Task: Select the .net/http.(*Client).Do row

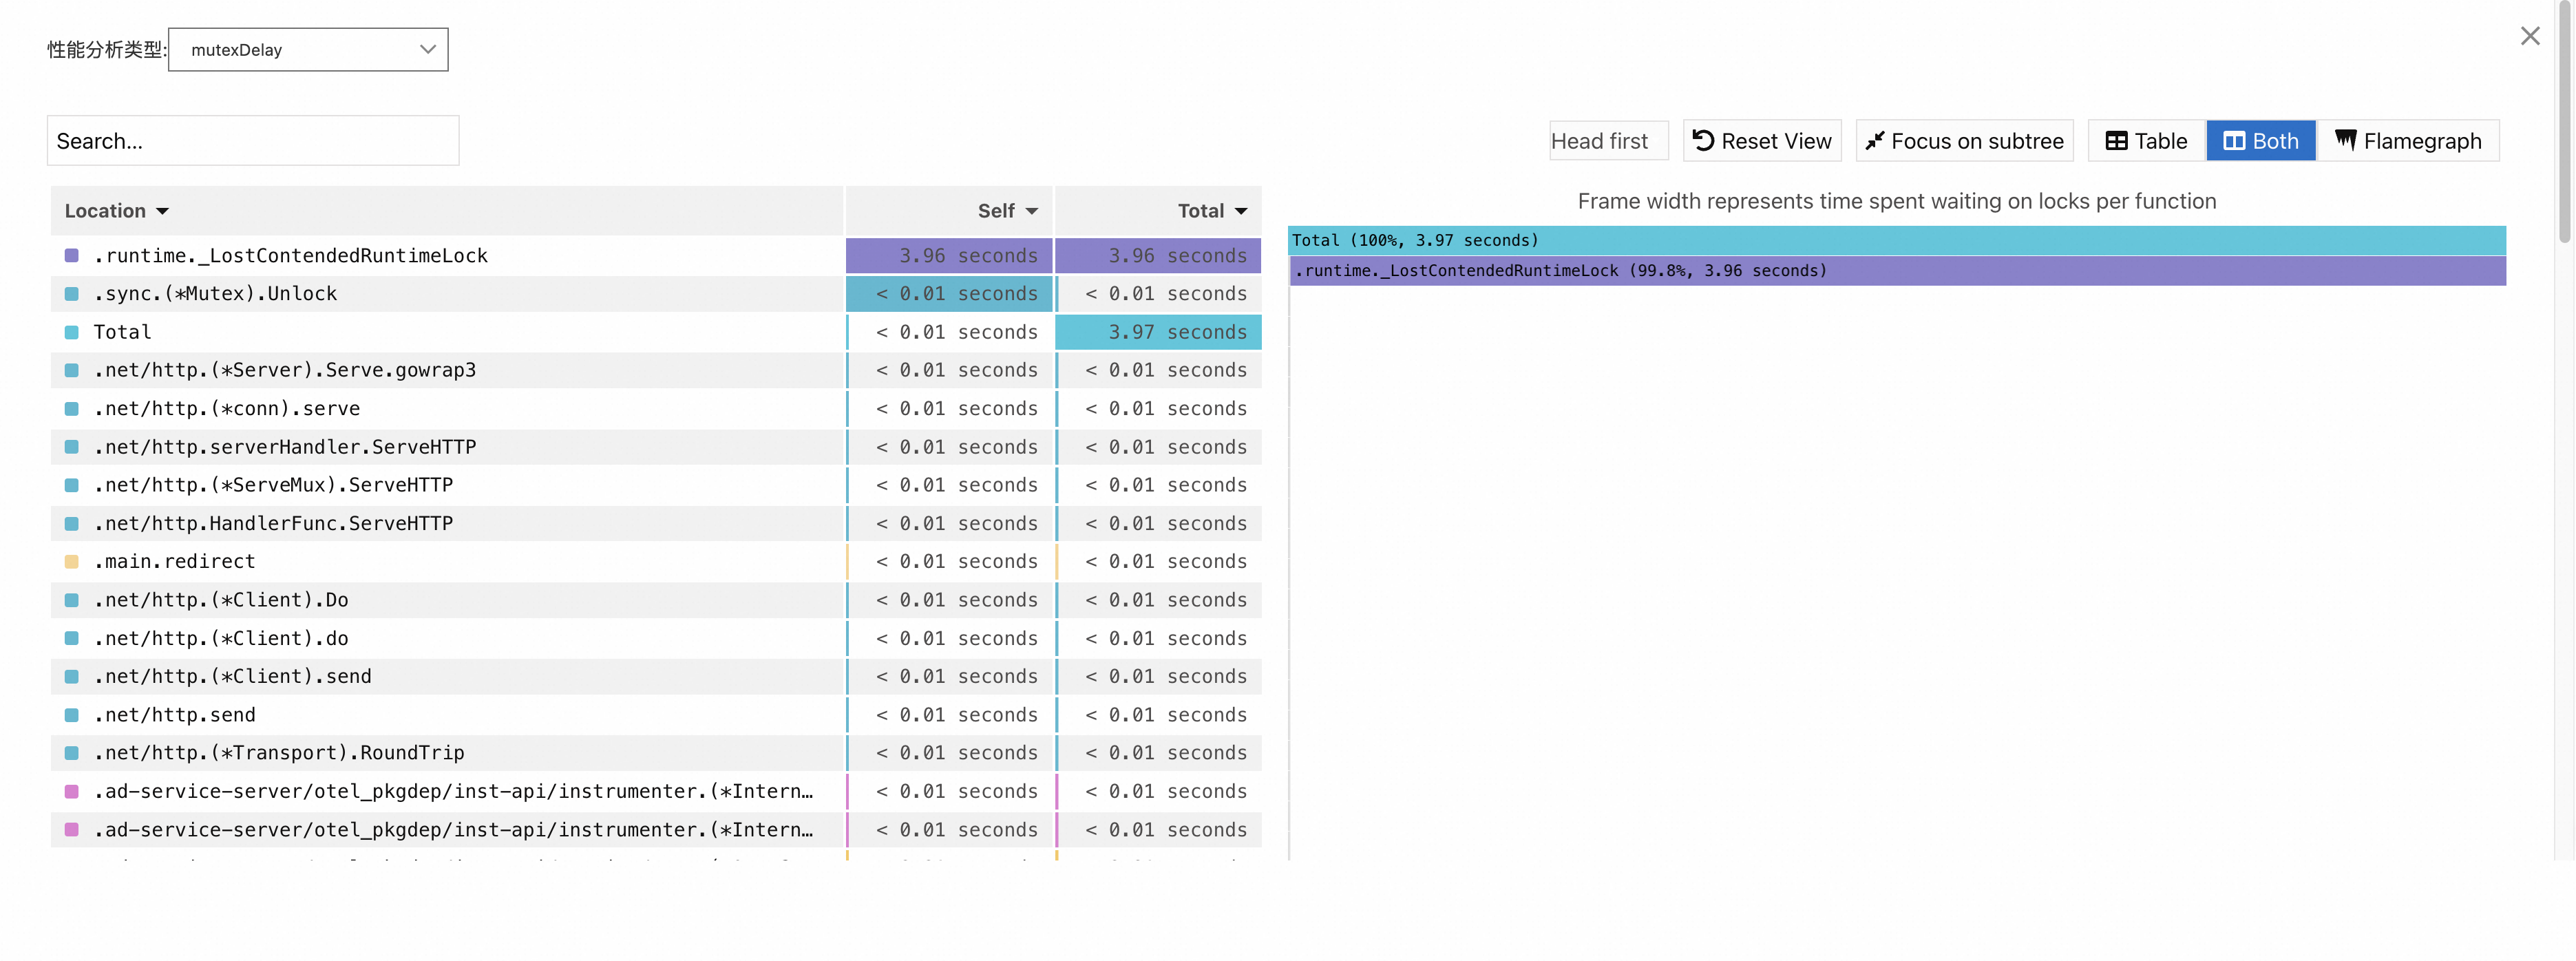Action: click(222, 600)
